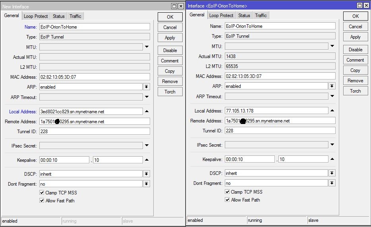Click Torch in New Interface window
Viewport: 371px width, 227px height.
point(170,92)
